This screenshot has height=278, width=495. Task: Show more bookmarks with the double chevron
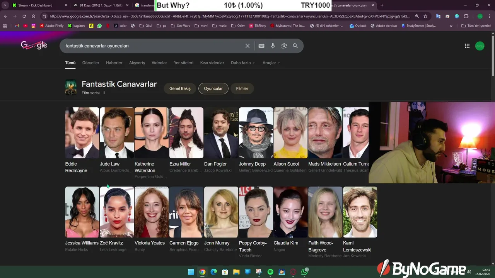tap(451, 26)
